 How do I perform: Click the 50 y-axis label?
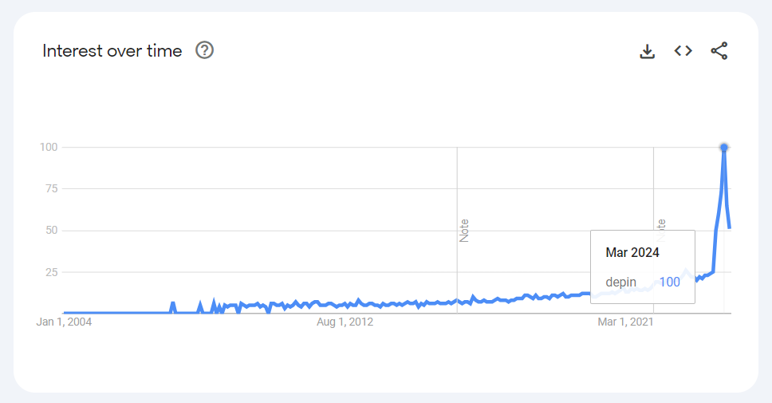(x=52, y=231)
